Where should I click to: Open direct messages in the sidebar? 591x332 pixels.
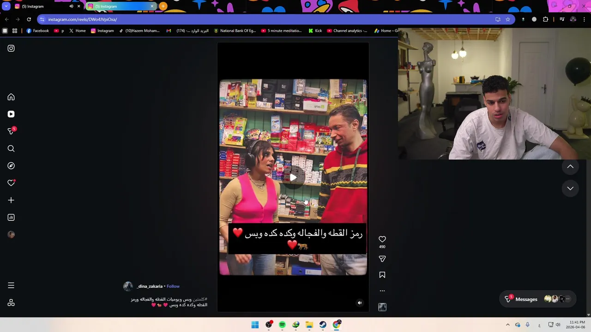(11, 131)
